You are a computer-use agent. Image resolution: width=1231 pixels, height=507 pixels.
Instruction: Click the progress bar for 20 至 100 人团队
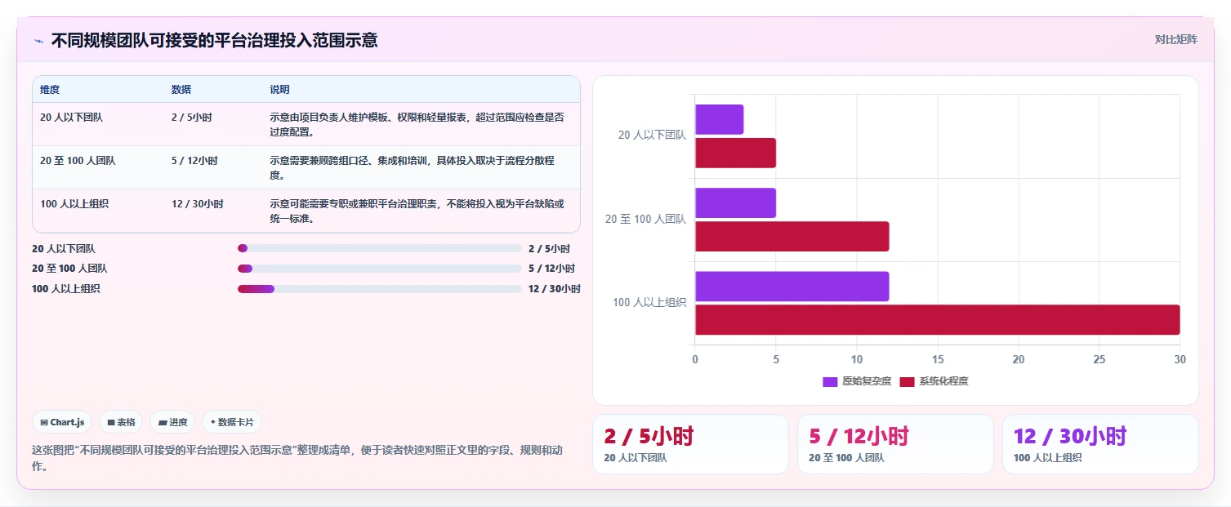click(379, 269)
